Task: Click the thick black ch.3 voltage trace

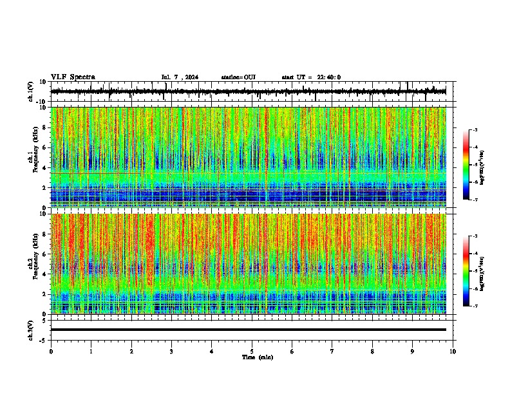Action: click(x=249, y=330)
